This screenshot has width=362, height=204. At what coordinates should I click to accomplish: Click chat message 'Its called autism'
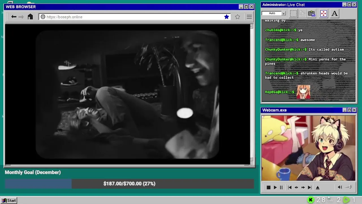click(326, 50)
